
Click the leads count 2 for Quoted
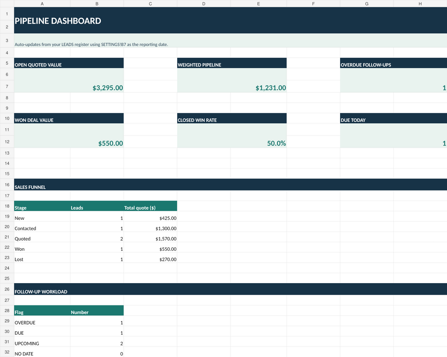tap(97, 237)
